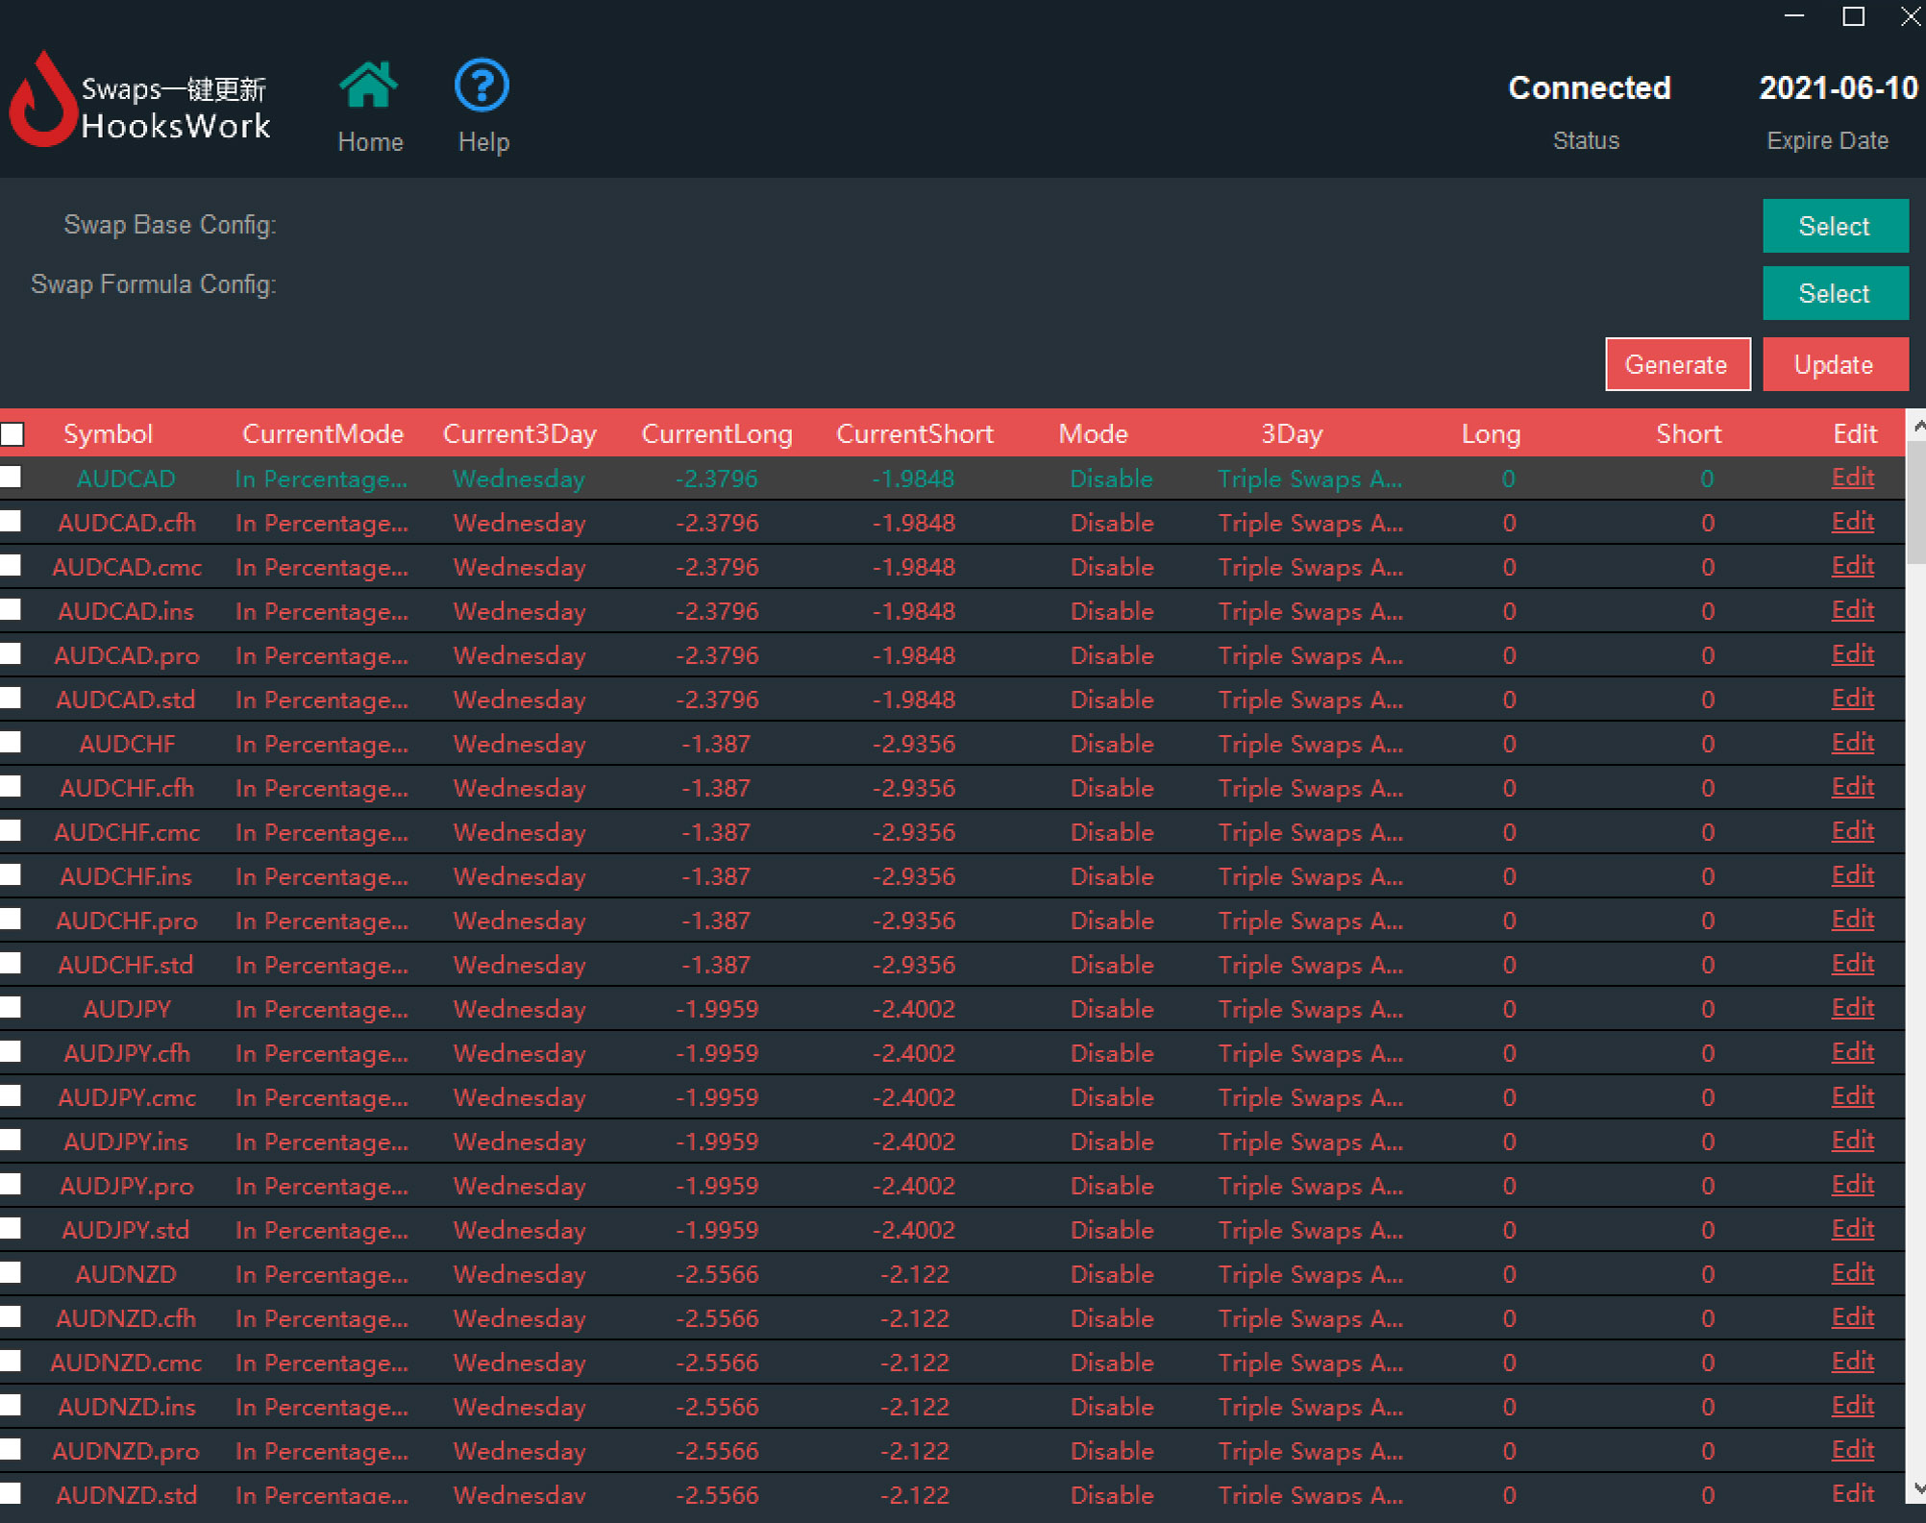Click the CurrentShort column header

tap(915, 434)
